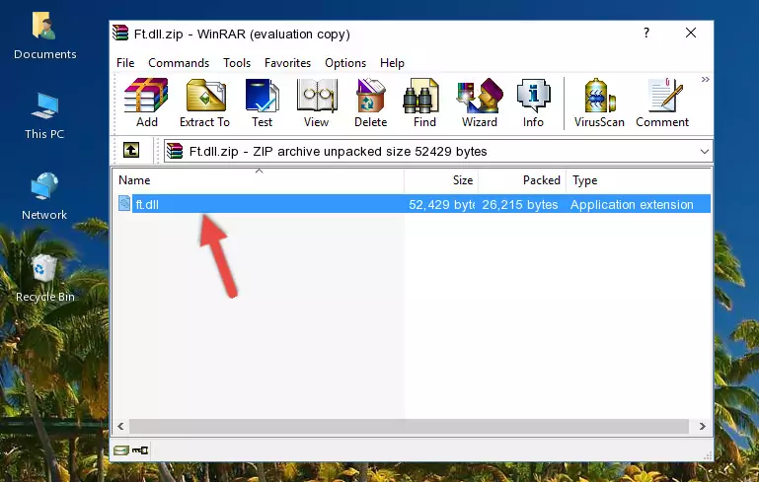This screenshot has width=759, height=482.
Task: Open the Tools menu
Action: (x=237, y=63)
